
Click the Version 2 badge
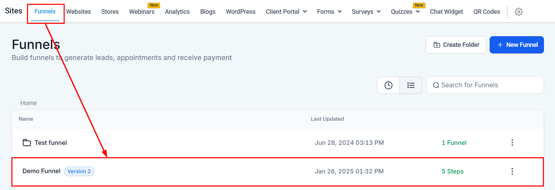click(x=79, y=171)
